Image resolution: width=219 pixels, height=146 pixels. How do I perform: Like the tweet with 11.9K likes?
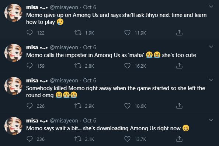127,33
